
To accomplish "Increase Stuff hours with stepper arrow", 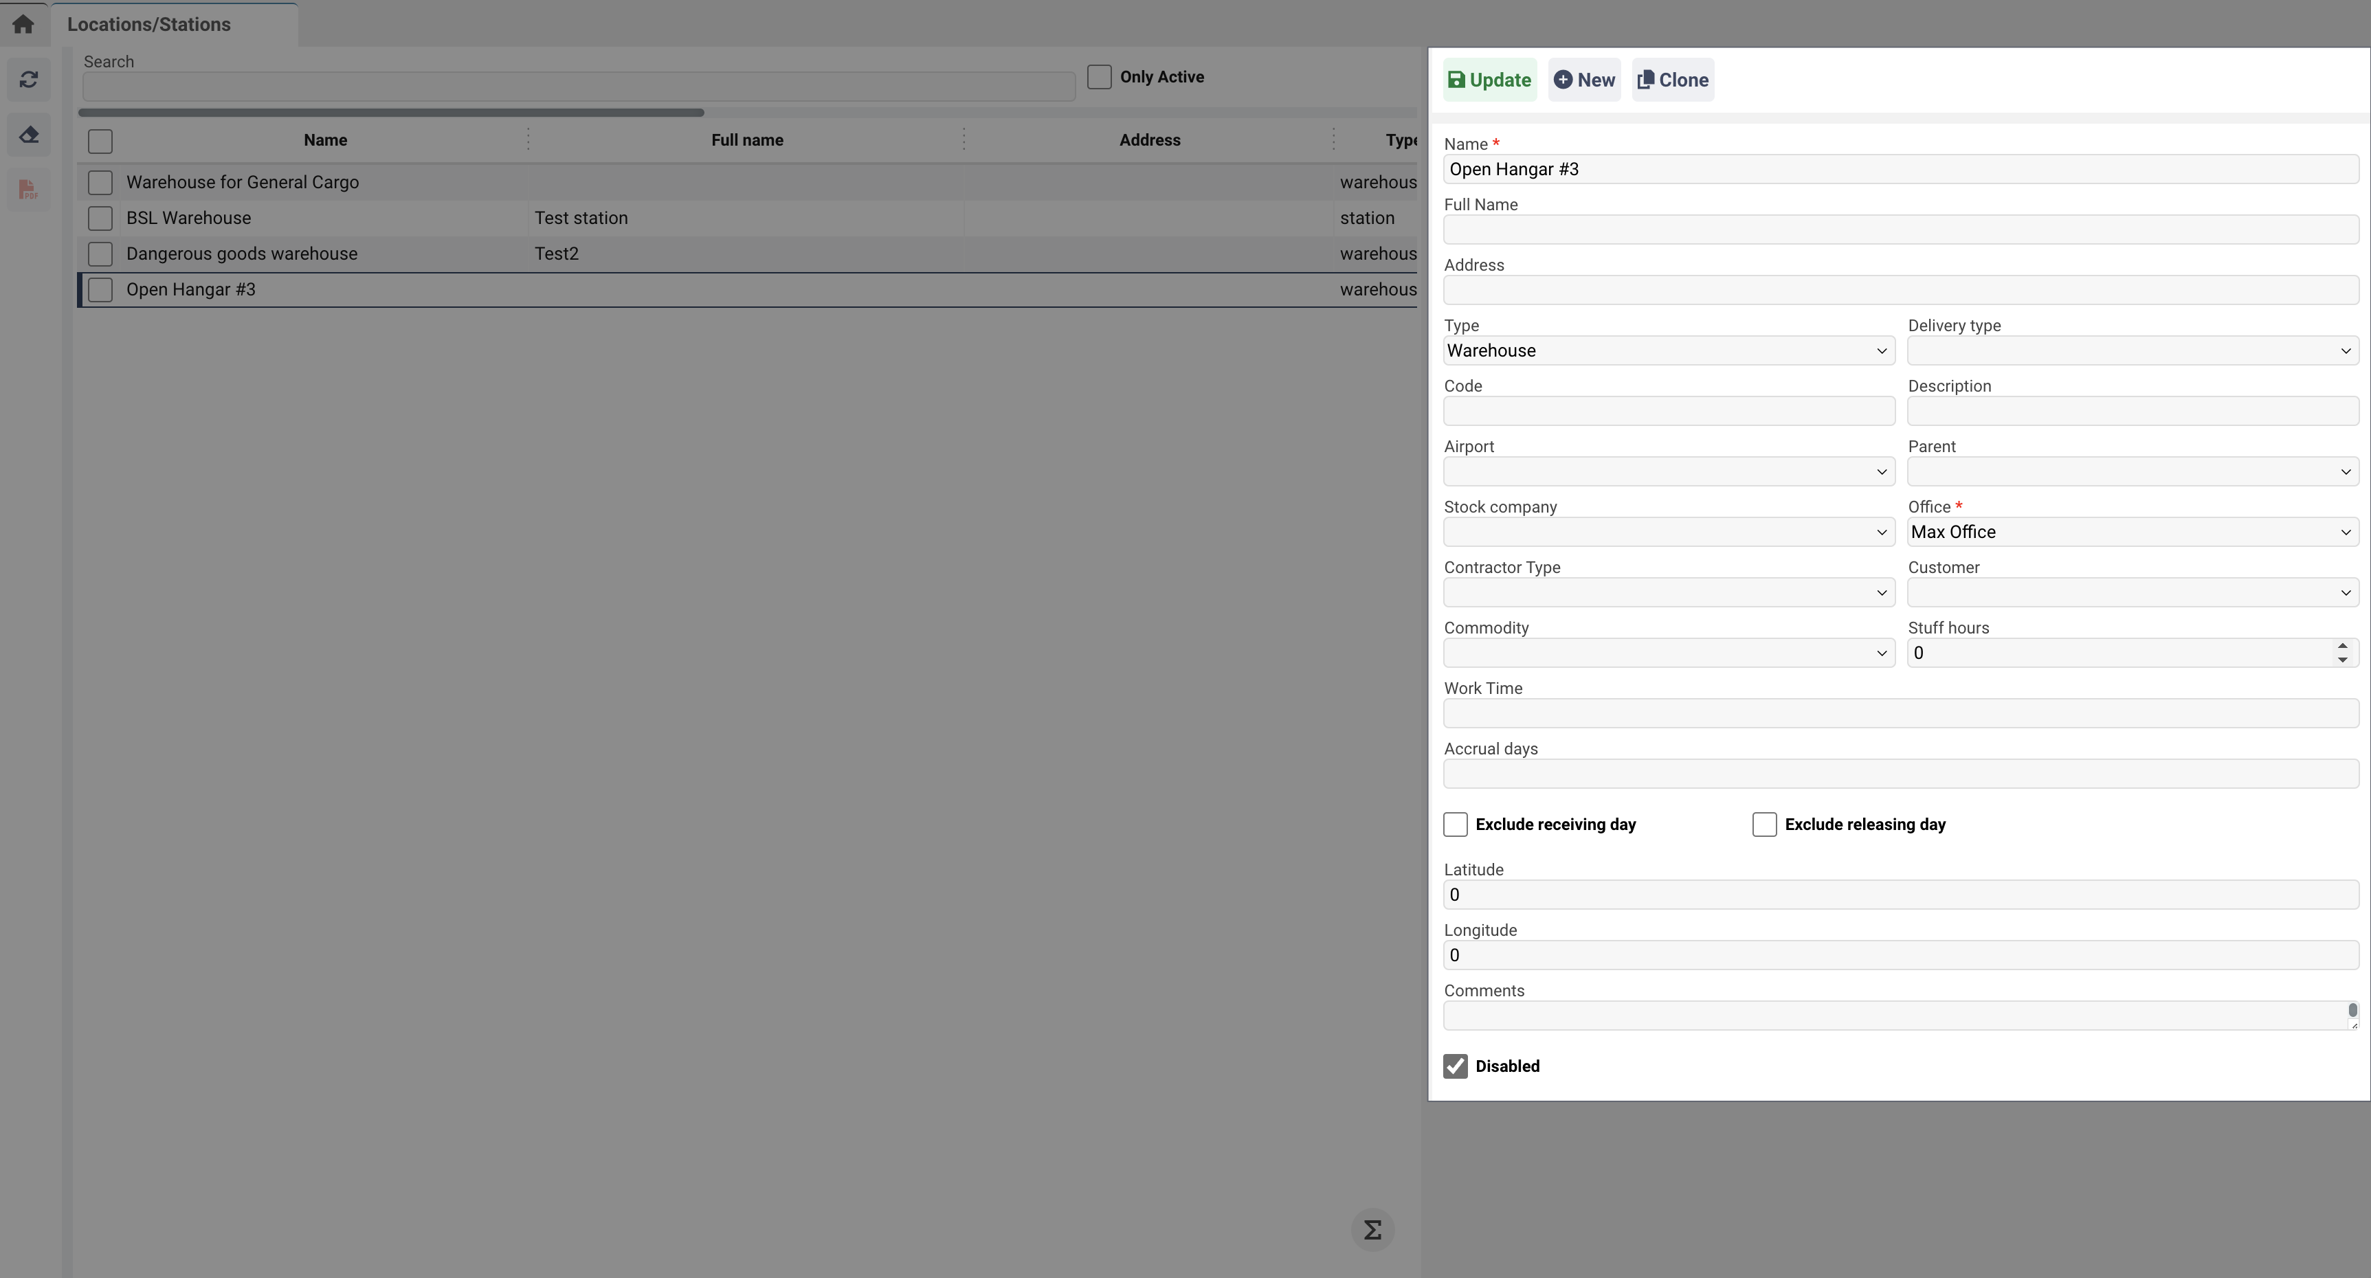I will click(x=2342, y=647).
